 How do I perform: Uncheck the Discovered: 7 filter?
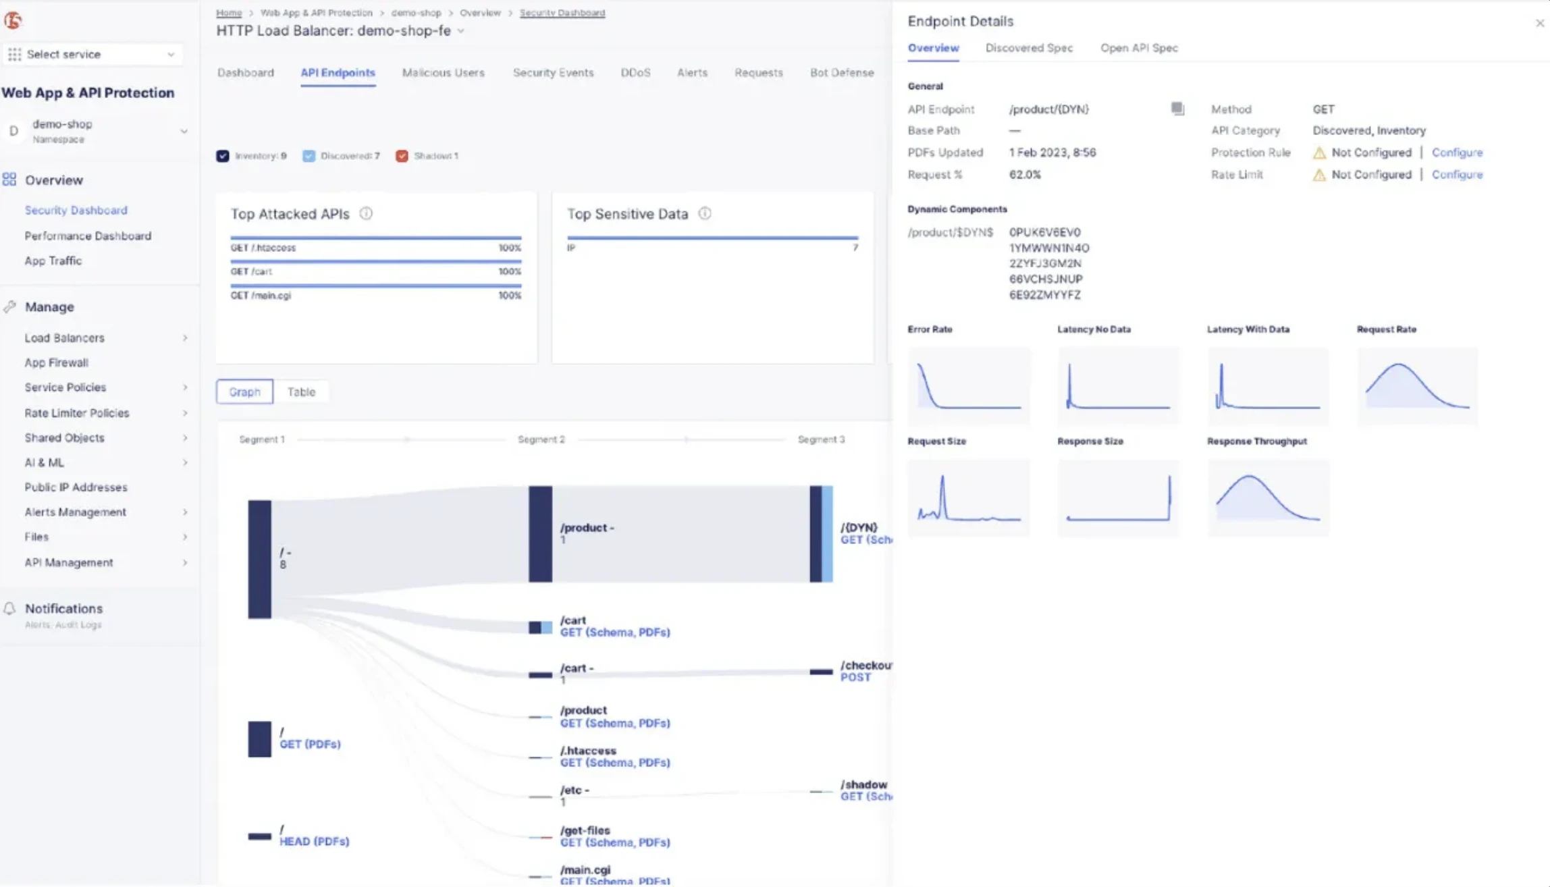click(x=309, y=156)
